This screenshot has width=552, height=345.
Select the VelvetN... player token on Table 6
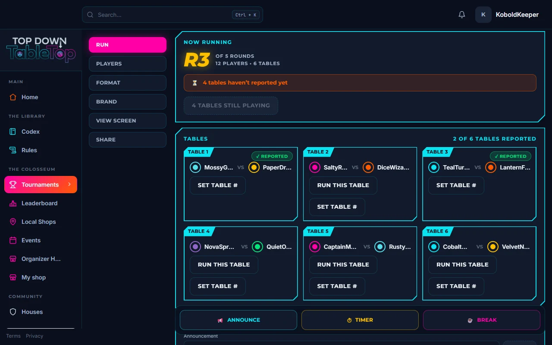(493, 247)
